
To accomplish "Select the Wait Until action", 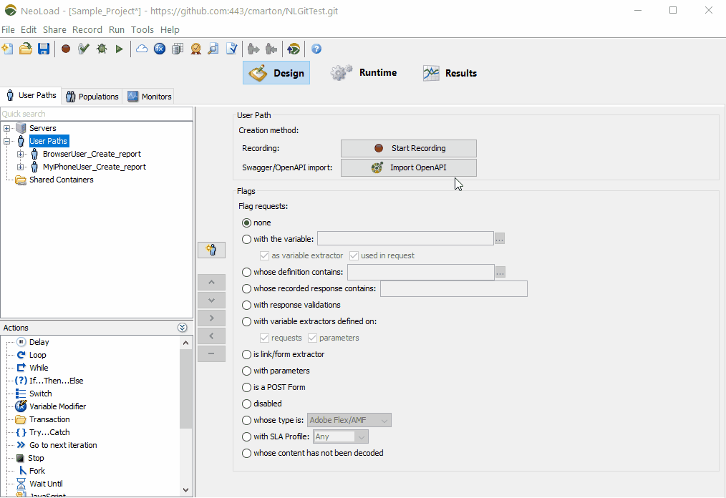I will pos(46,484).
